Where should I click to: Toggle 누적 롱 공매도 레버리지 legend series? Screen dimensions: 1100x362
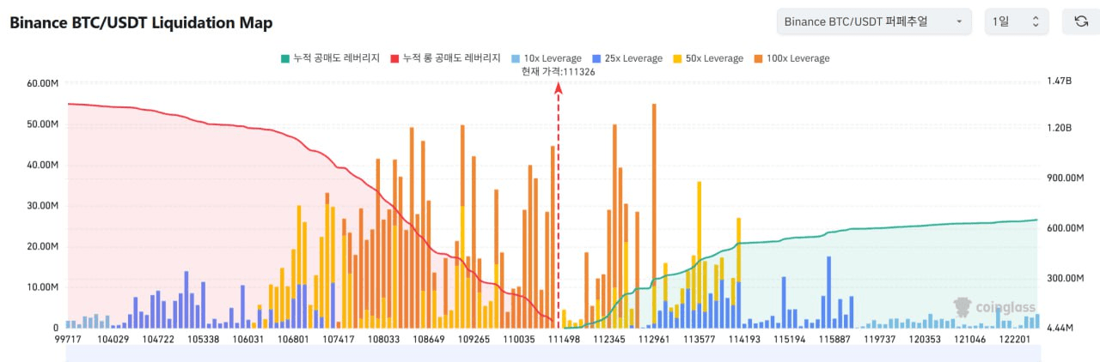pos(445,58)
